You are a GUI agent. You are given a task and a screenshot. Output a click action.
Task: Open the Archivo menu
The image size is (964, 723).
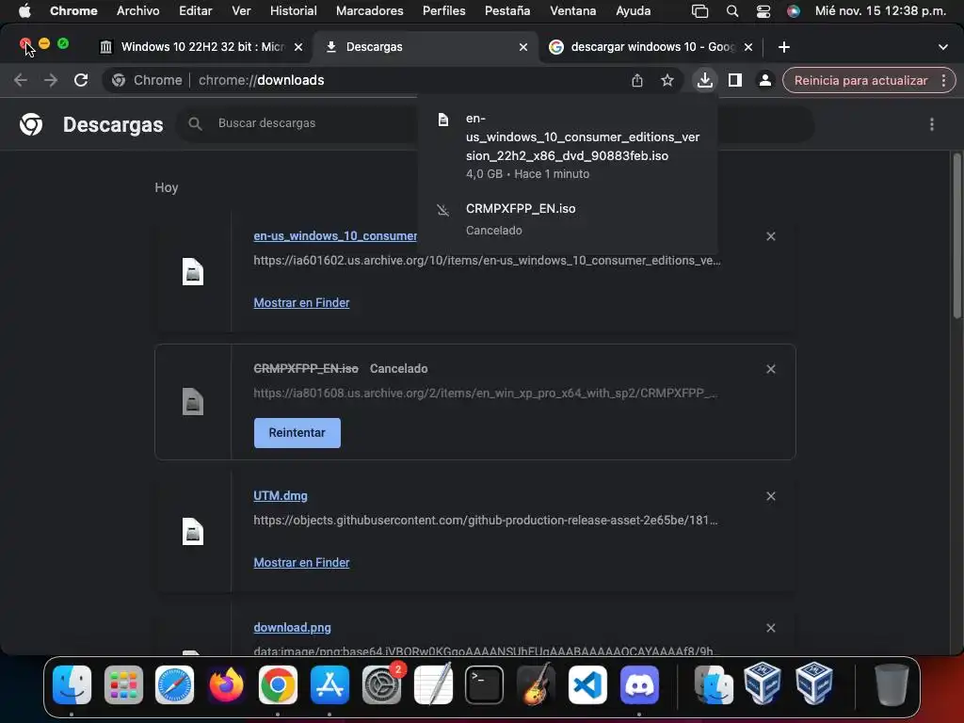click(137, 10)
